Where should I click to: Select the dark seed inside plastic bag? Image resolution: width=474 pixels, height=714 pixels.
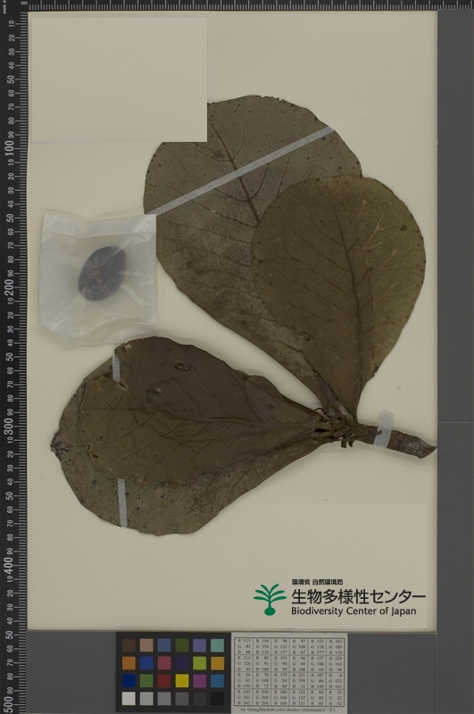coord(102,273)
